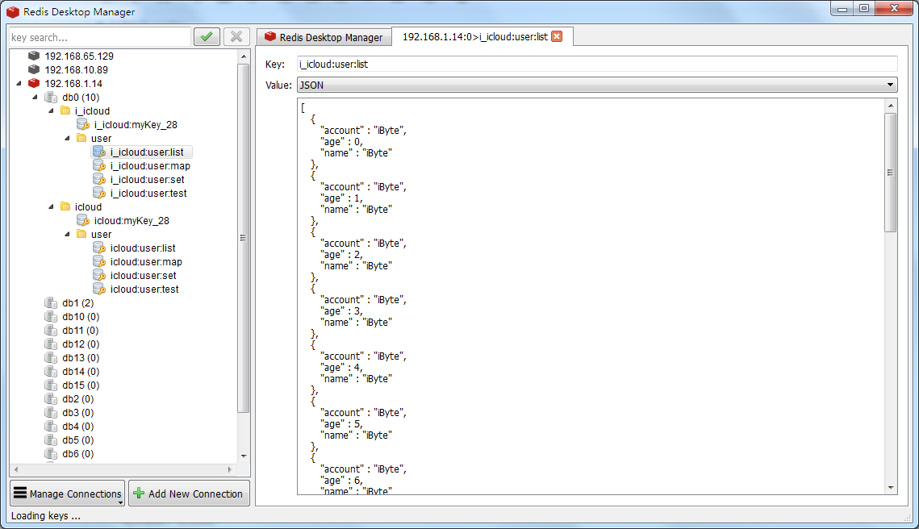Select the i_icloud:user:map key

(150, 165)
